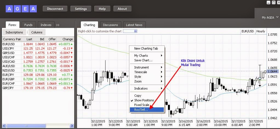Expand Timescale submenu
The image size is (280, 129).
coord(147,72)
